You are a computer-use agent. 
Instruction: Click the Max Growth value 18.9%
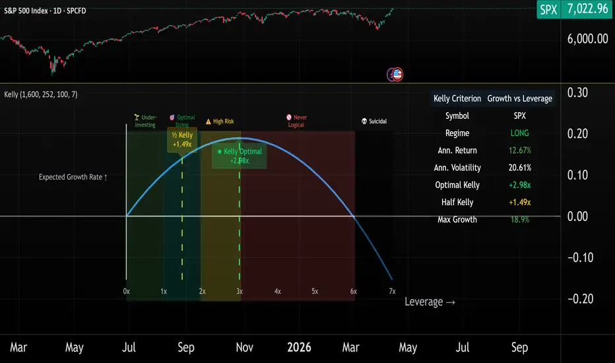click(520, 219)
